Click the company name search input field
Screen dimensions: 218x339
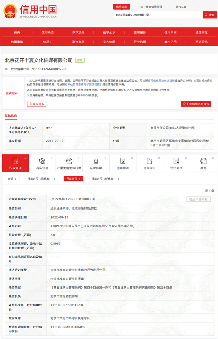click(x=158, y=15)
